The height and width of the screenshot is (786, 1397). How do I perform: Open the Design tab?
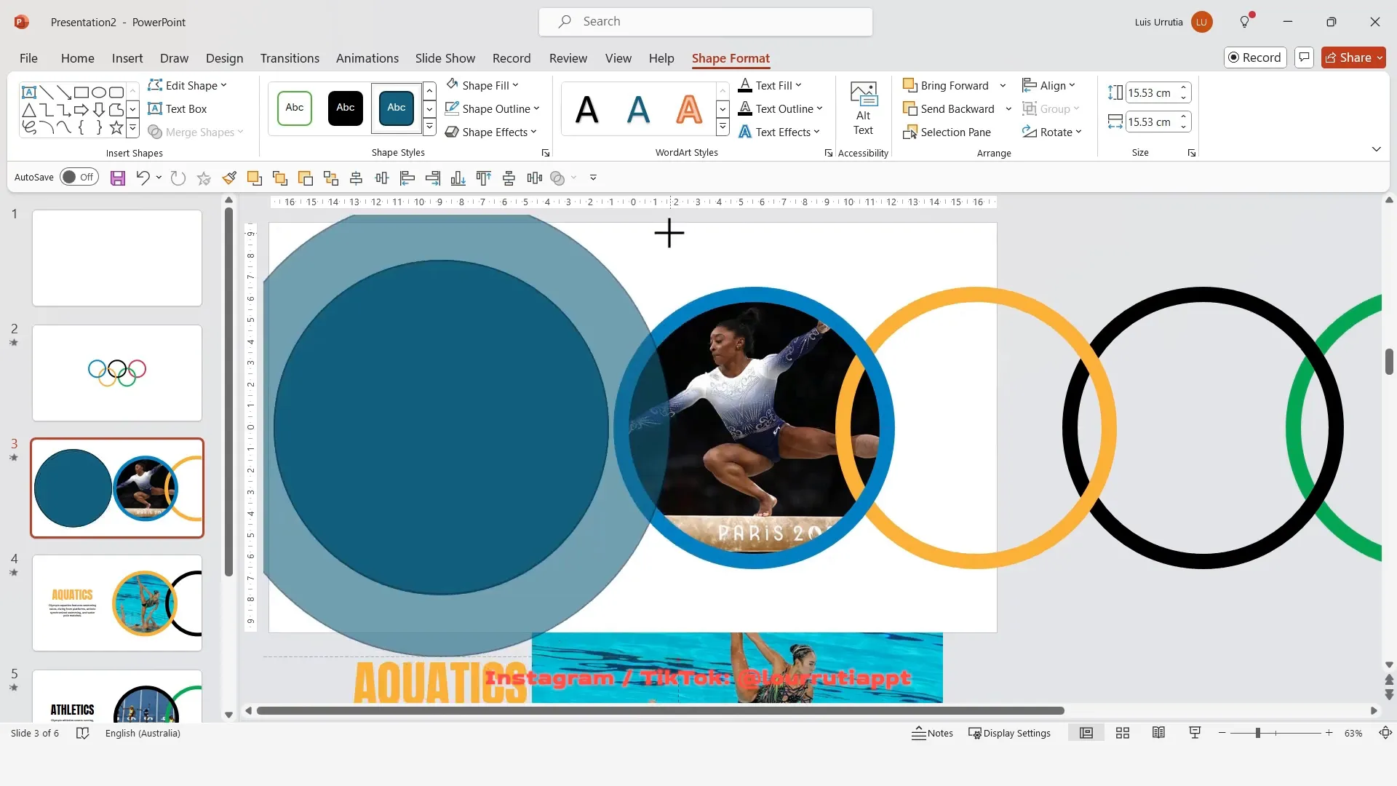[x=224, y=58]
